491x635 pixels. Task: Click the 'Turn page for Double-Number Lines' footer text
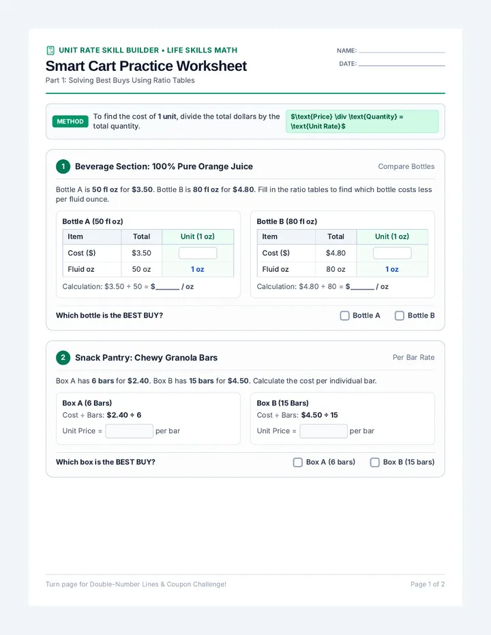point(136,585)
